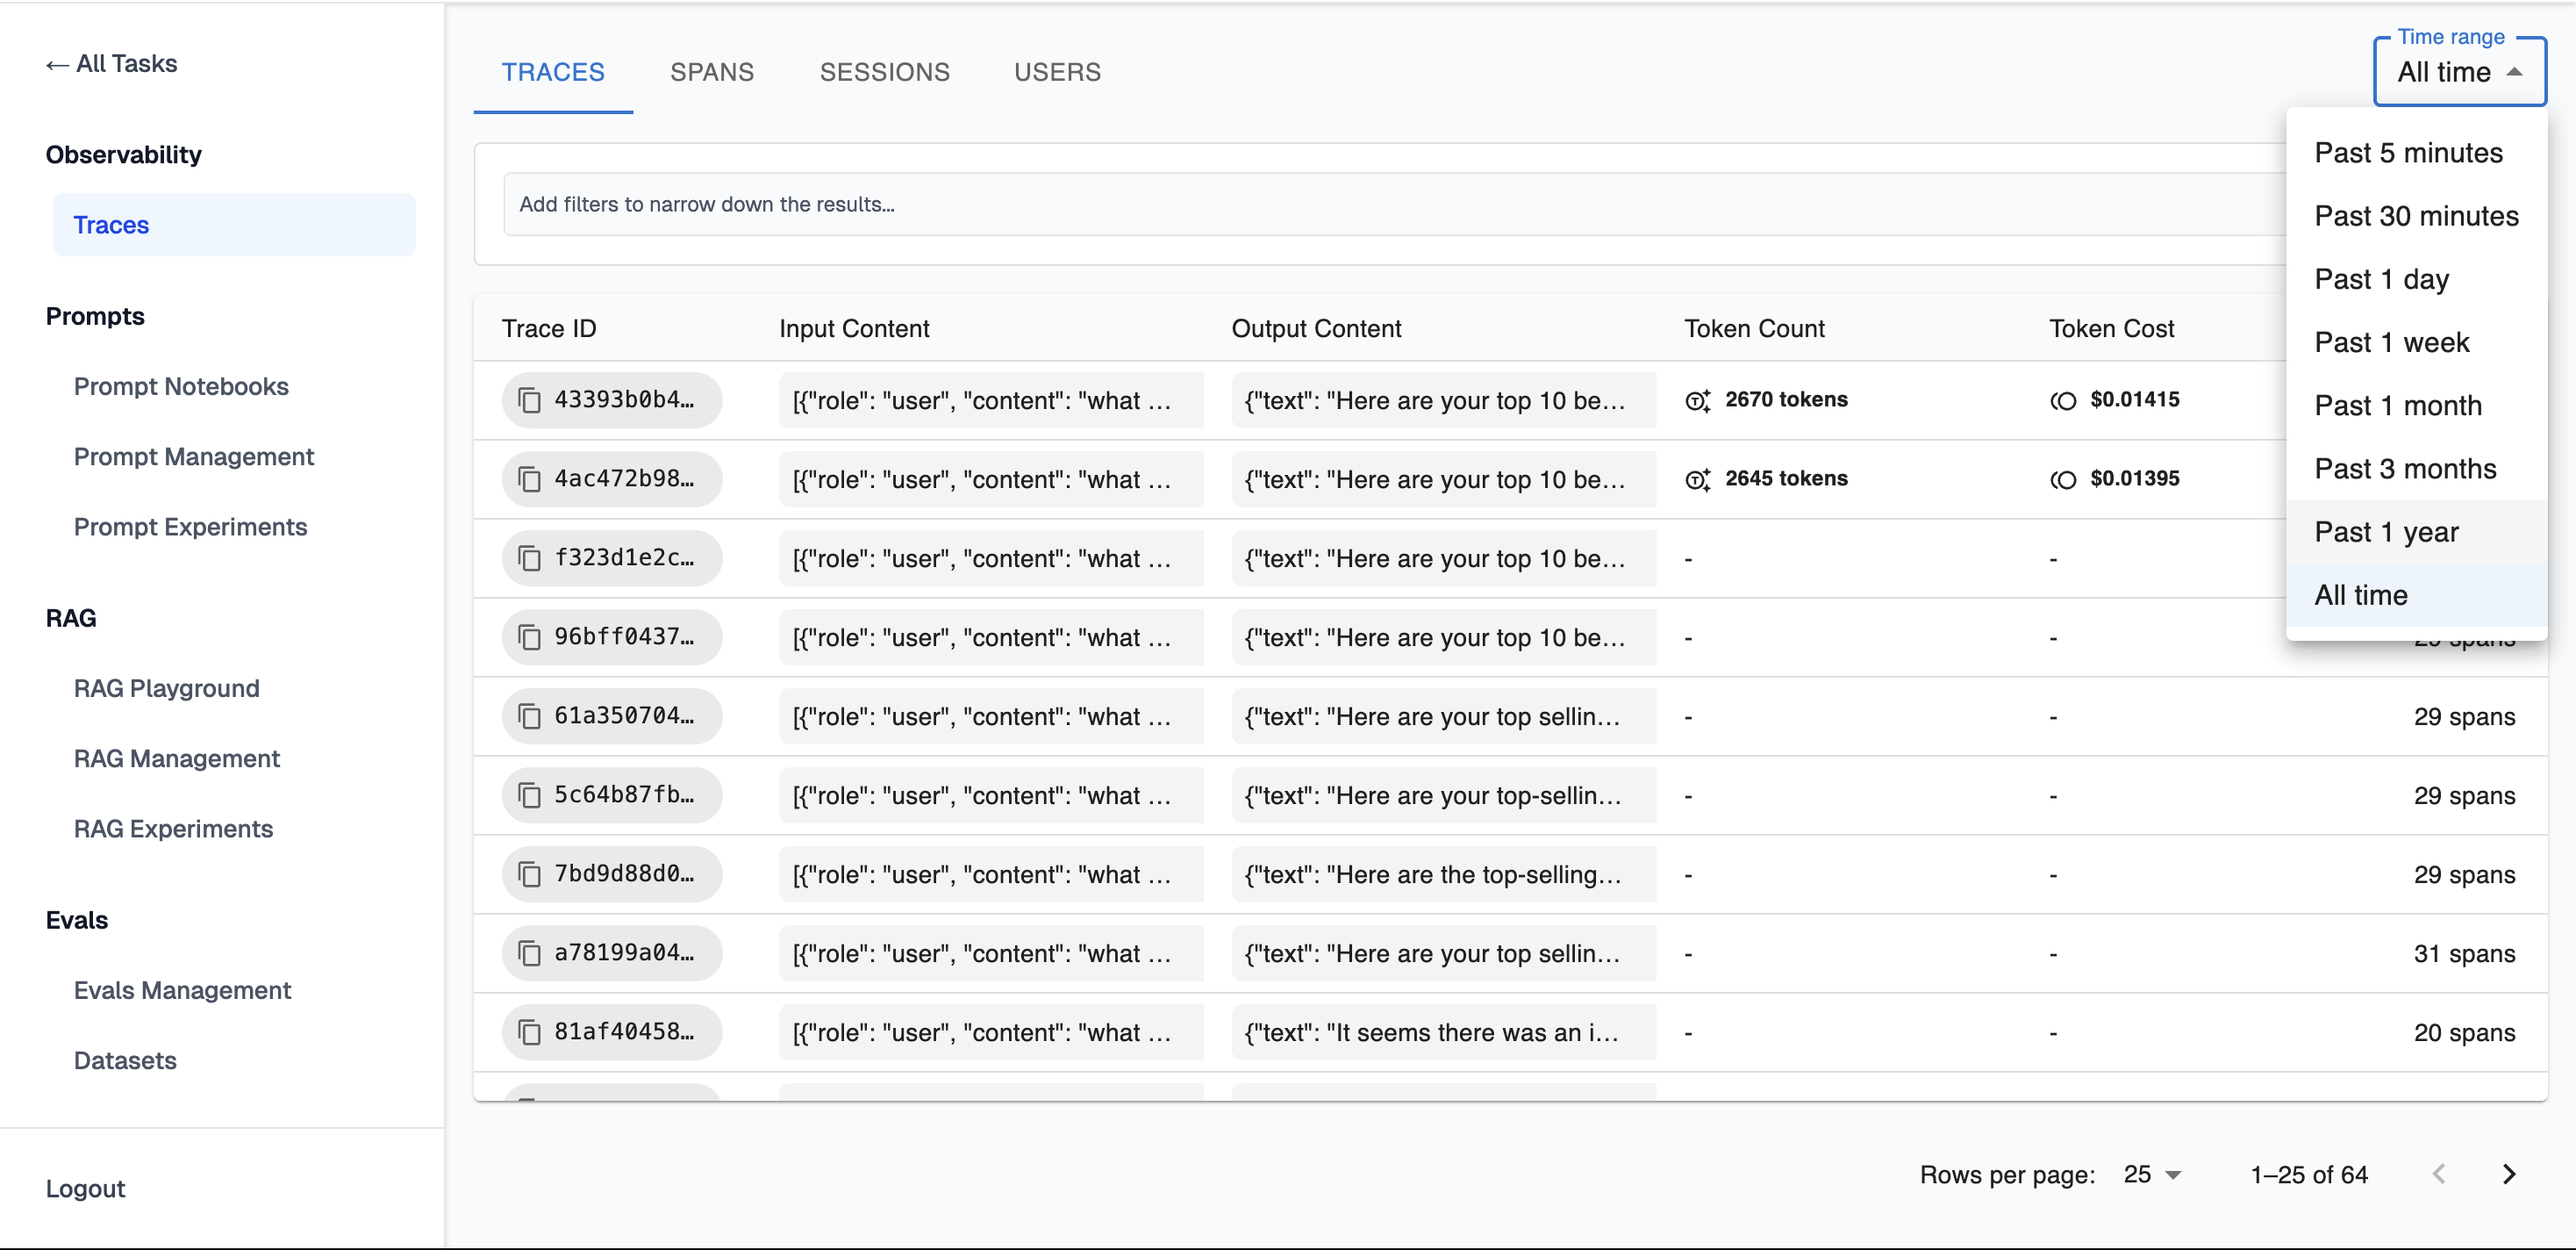Screen dimensions: 2576x1250
Task: Open Prompt Notebooks in sidebar
Action: (181, 386)
